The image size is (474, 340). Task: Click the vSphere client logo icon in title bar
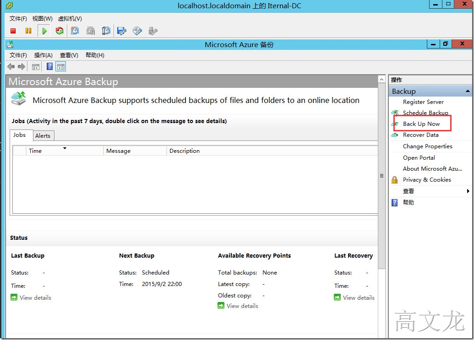tap(9, 5)
